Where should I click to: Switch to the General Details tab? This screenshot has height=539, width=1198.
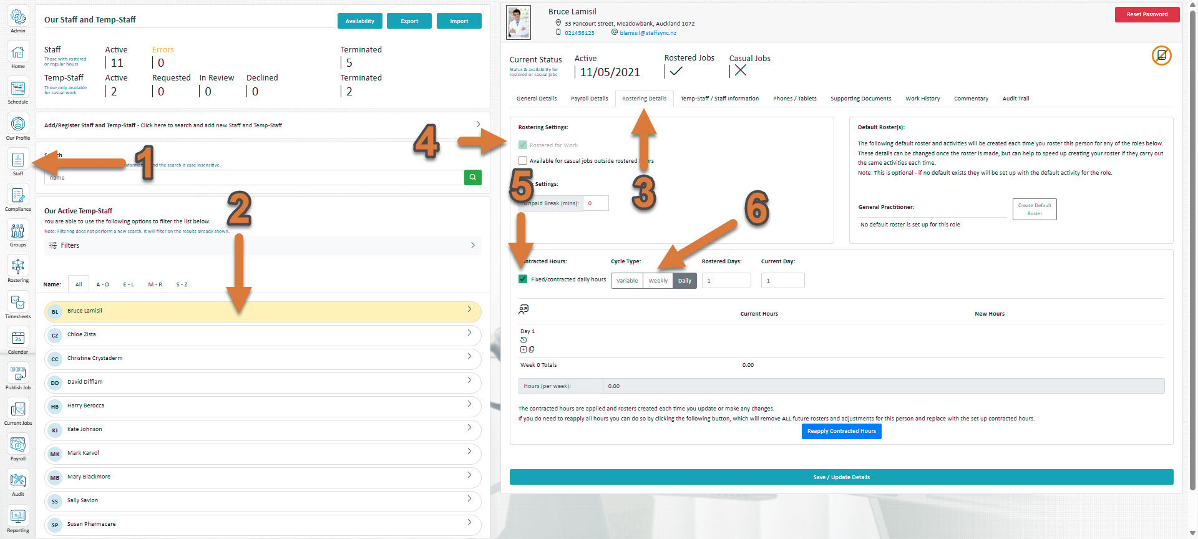(537, 99)
